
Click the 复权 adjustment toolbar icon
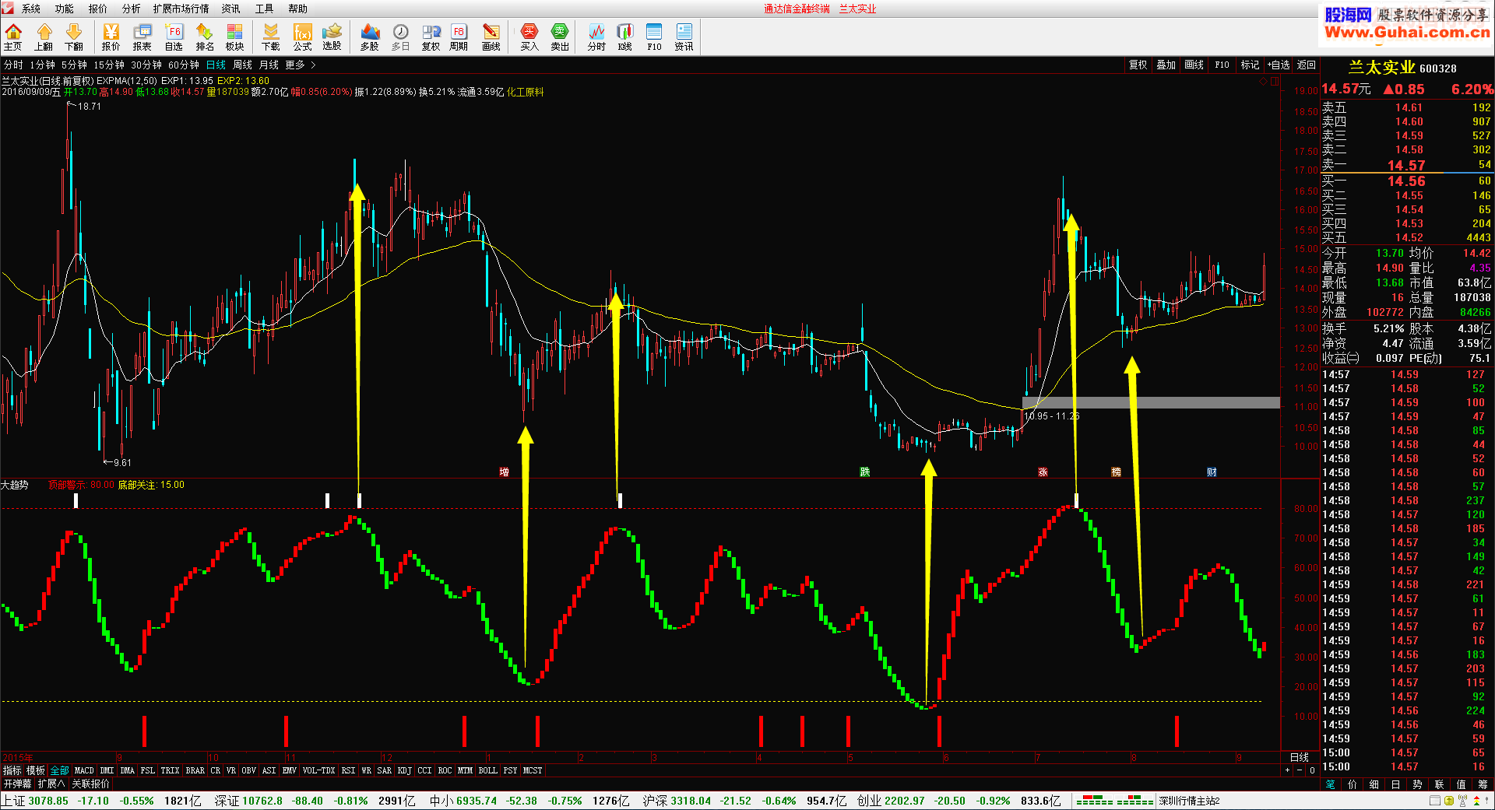431,37
